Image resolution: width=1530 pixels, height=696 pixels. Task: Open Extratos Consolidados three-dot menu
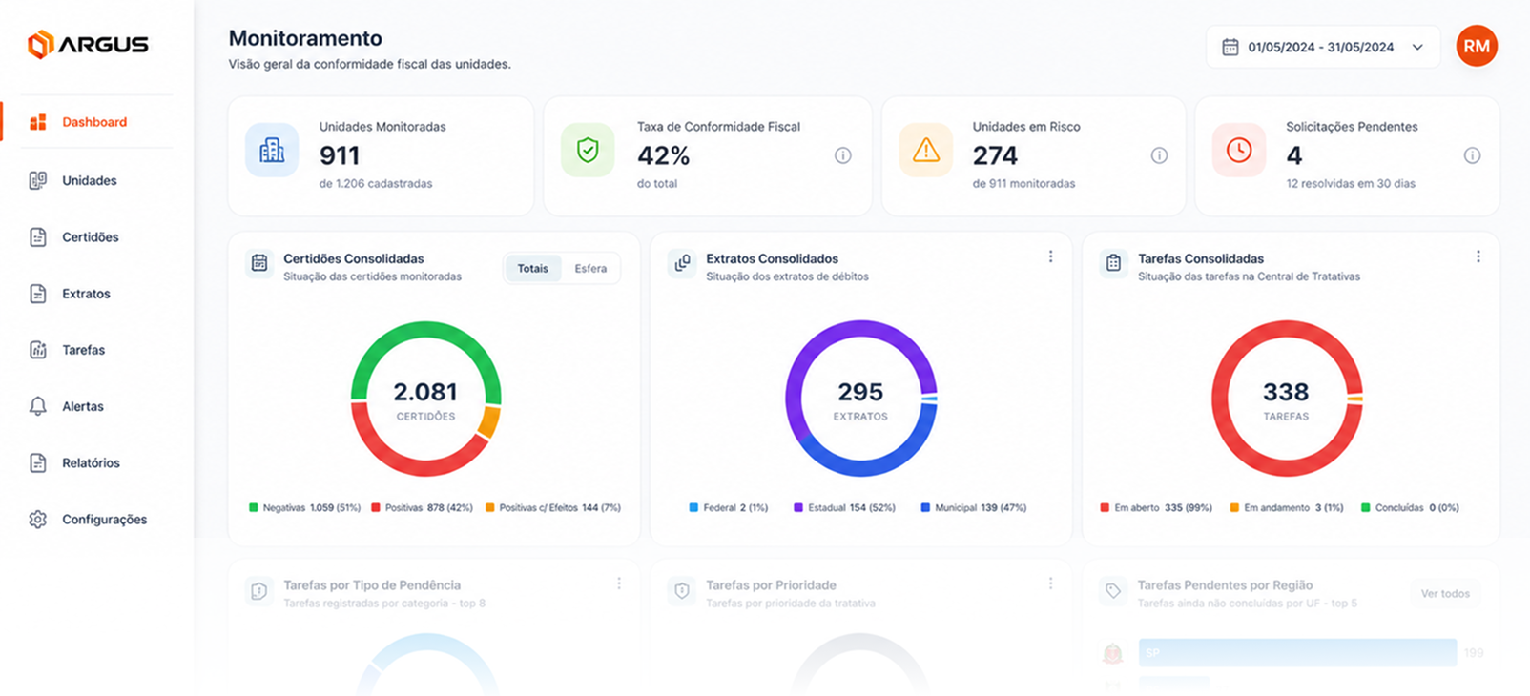tap(1050, 256)
